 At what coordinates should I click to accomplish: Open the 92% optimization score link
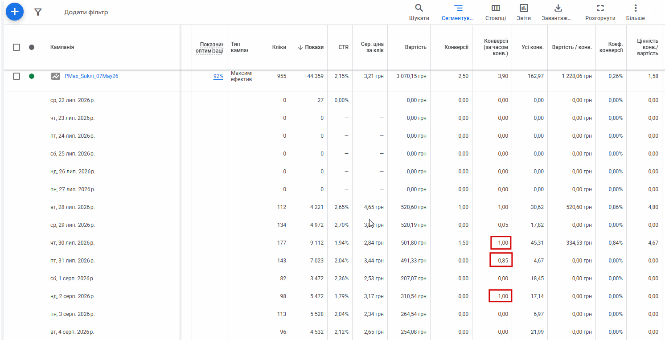click(x=218, y=76)
